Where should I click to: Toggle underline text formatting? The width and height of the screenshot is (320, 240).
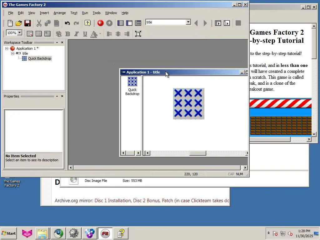pos(85,34)
